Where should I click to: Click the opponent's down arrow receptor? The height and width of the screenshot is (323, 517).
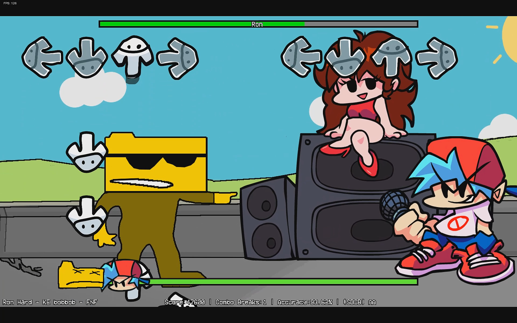[x=86, y=58]
